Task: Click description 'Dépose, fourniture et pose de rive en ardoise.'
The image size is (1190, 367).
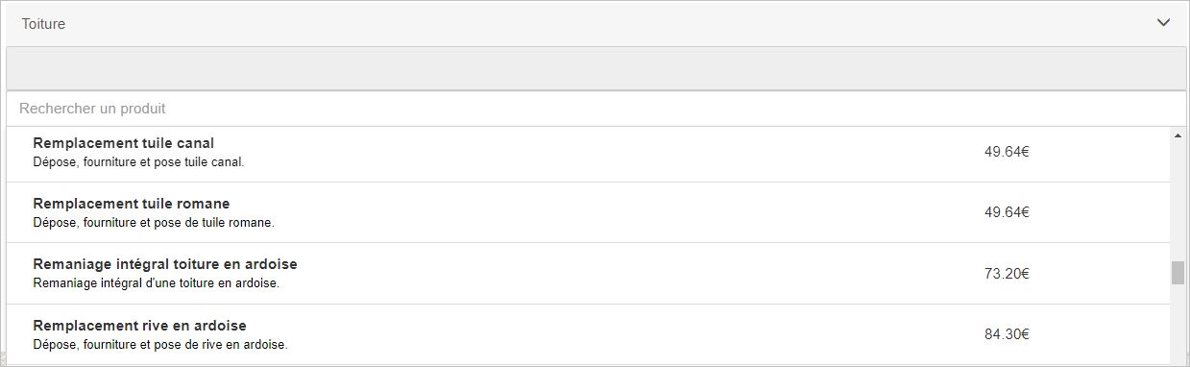Action: point(160,344)
